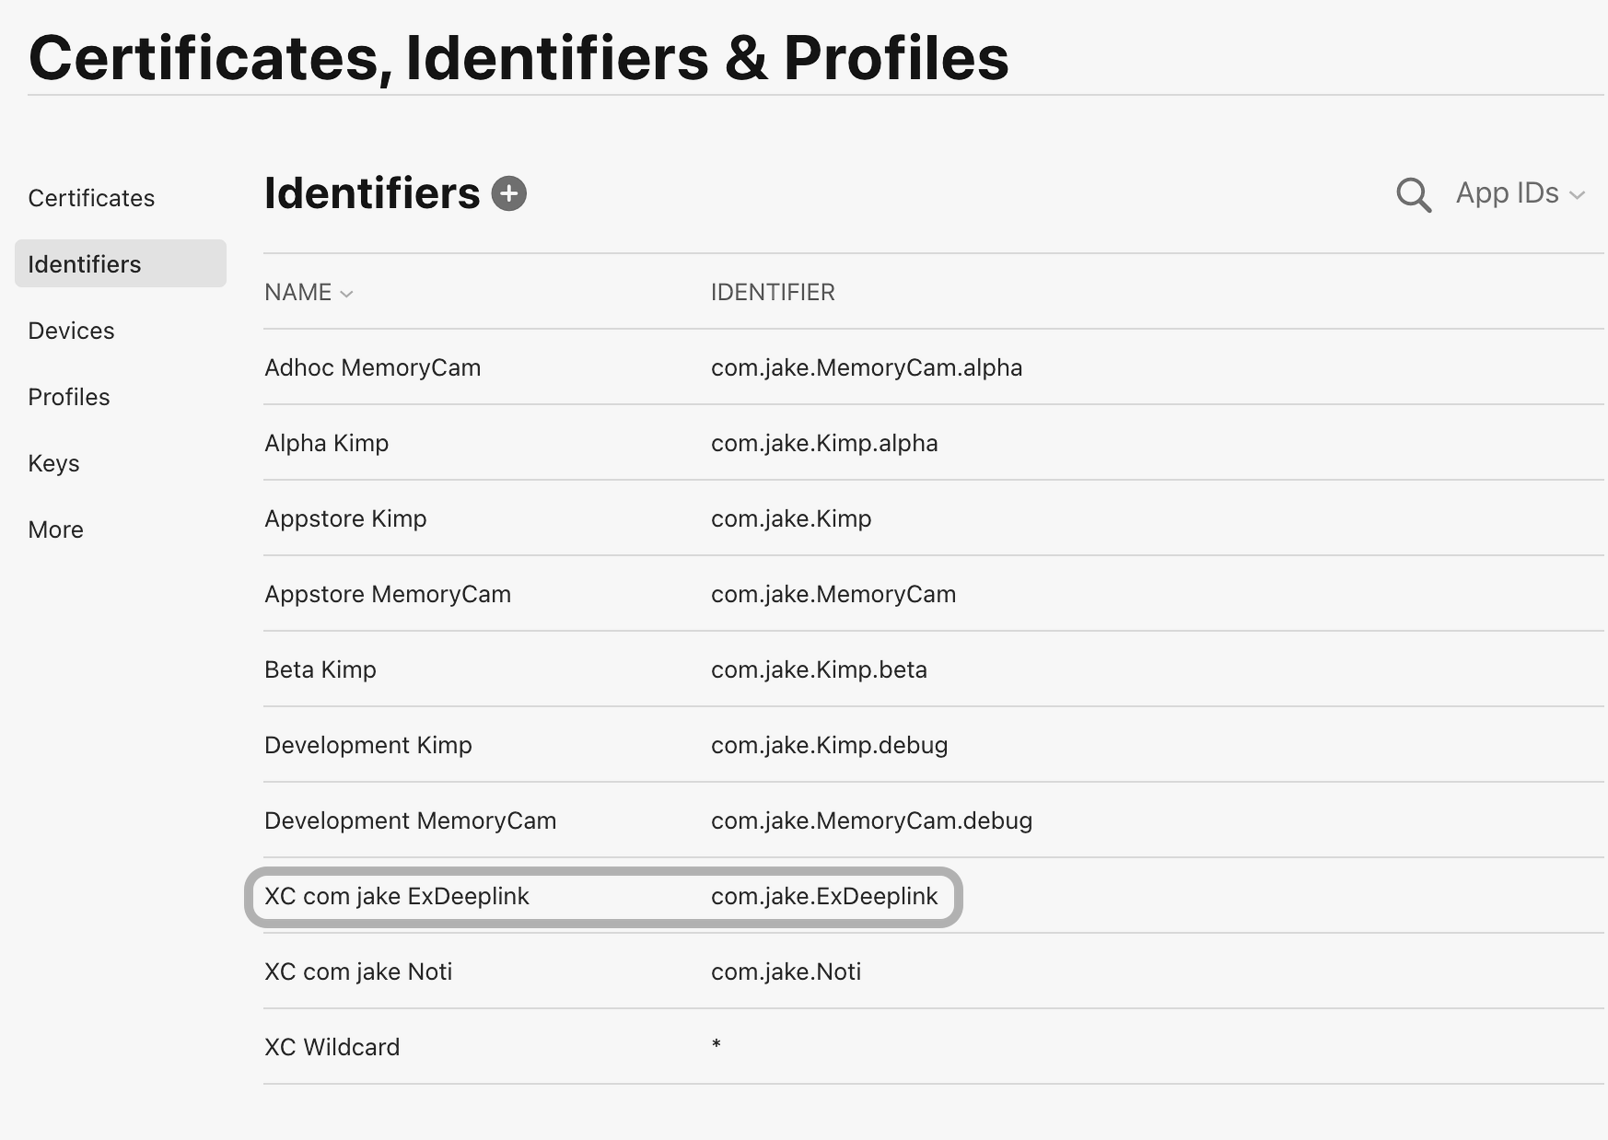Image resolution: width=1608 pixels, height=1140 pixels.
Task: Open the More sidebar item
Action: 55,529
